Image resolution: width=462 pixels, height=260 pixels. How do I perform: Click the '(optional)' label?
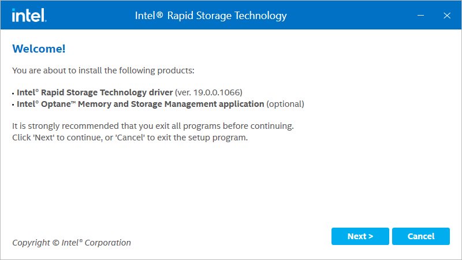pyautogui.click(x=285, y=104)
